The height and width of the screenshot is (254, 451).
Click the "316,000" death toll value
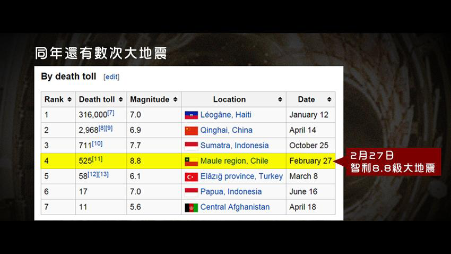point(93,115)
